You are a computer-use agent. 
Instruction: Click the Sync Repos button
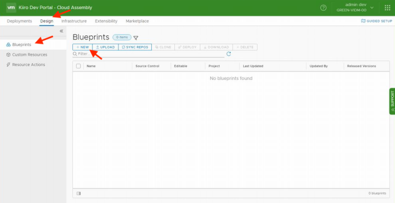pos(135,47)
